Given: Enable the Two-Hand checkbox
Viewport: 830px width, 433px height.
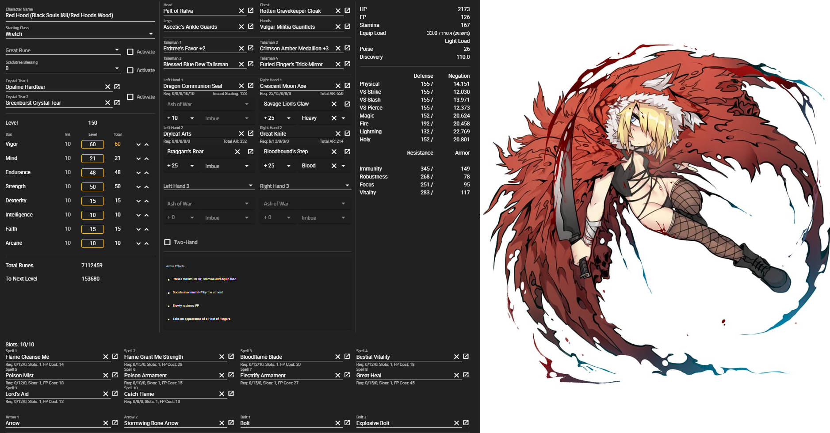Looking at the screenshot, I should click(167, 242).
